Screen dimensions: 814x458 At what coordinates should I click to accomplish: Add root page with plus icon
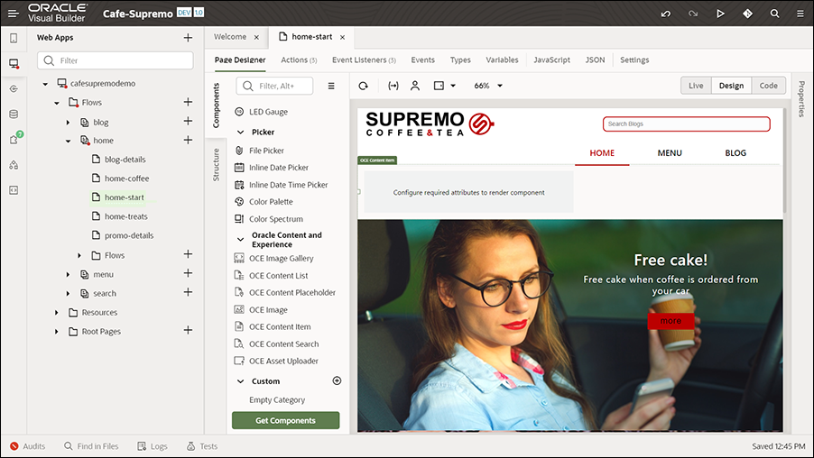188,330
